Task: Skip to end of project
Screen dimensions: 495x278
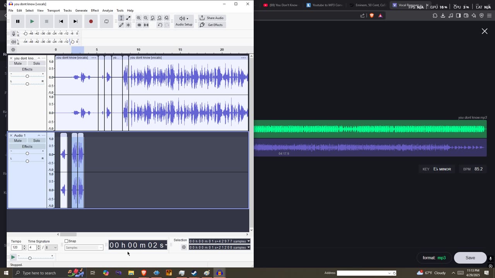Action: [x=75, y=21]
